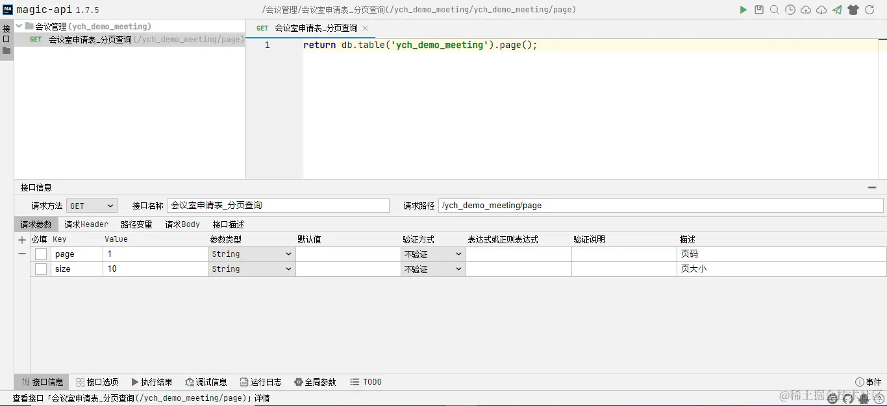
Task: Add a new parameter row with the plus icon
Action: click(x=21, y=239)
